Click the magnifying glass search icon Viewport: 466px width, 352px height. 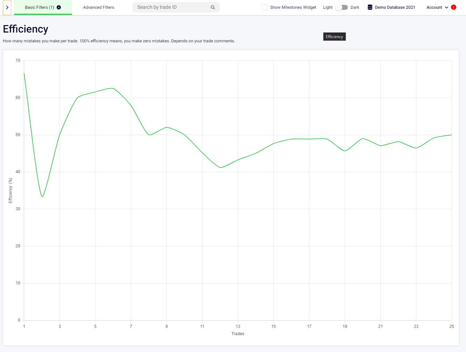click(213, 7)
